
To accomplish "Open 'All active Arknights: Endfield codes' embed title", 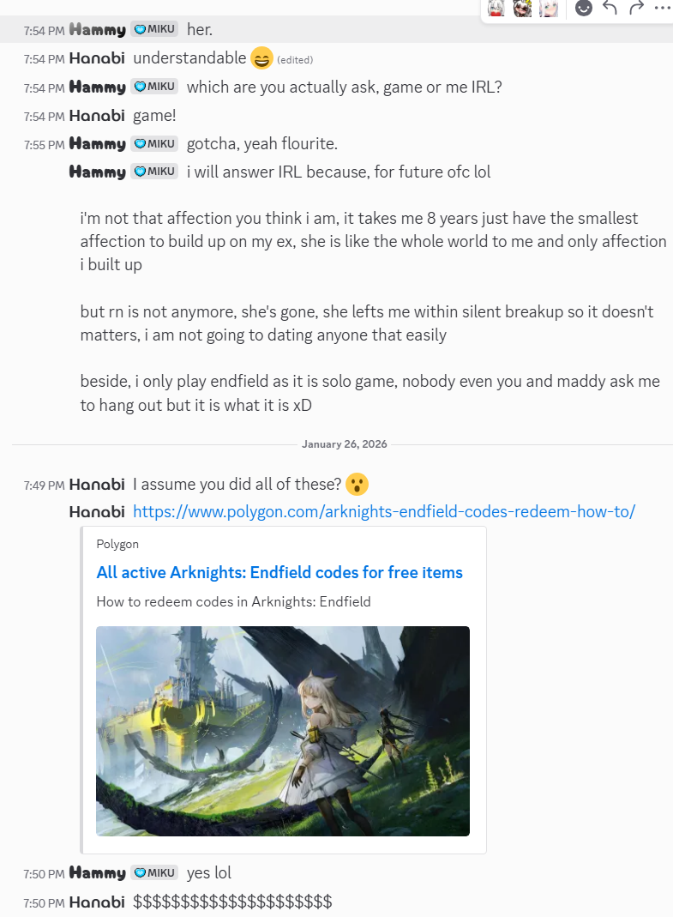I will (279, 572).
